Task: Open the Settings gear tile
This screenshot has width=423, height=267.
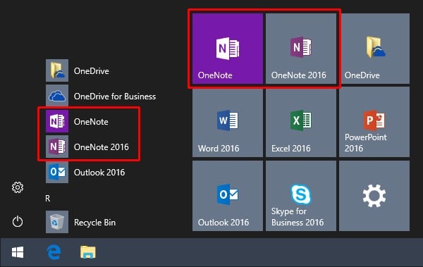Action: (374, 196)
